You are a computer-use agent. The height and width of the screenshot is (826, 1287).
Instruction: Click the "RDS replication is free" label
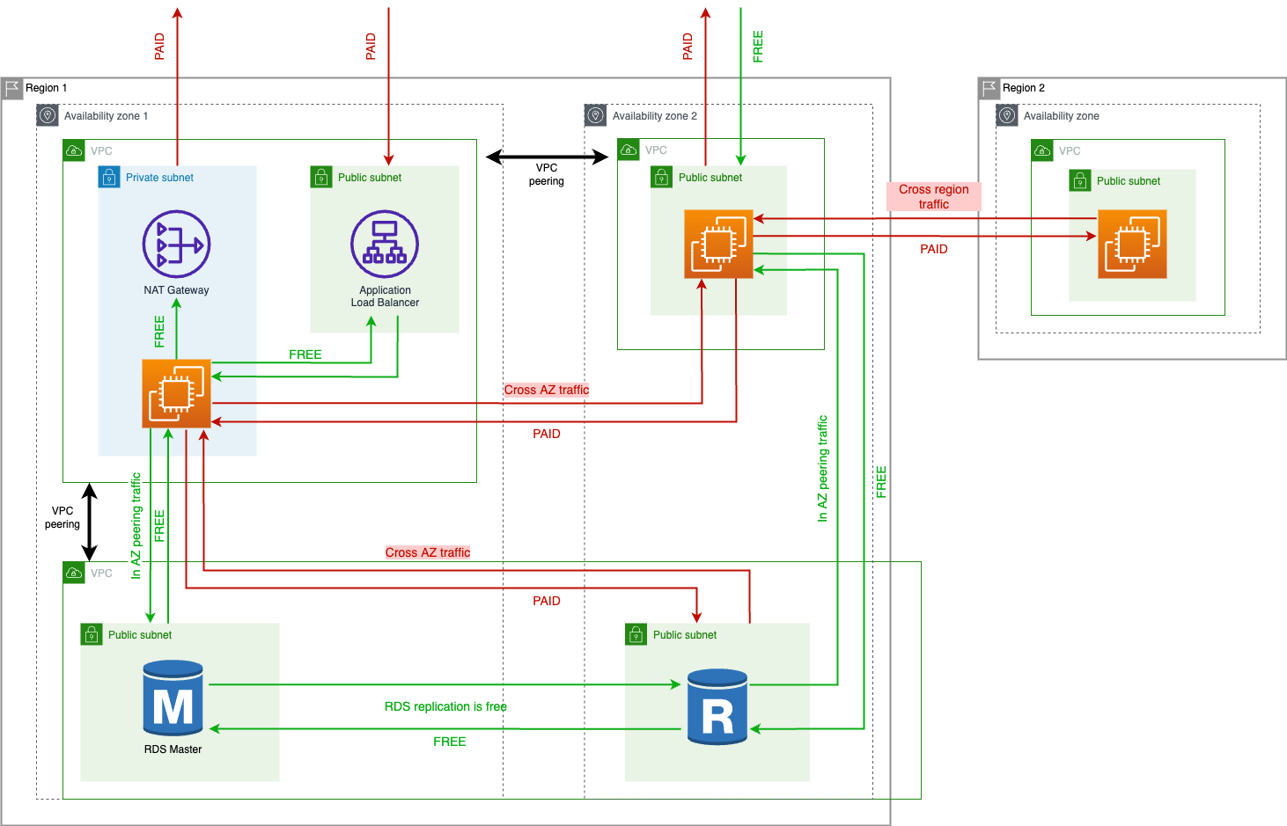[x=445, y=706]
